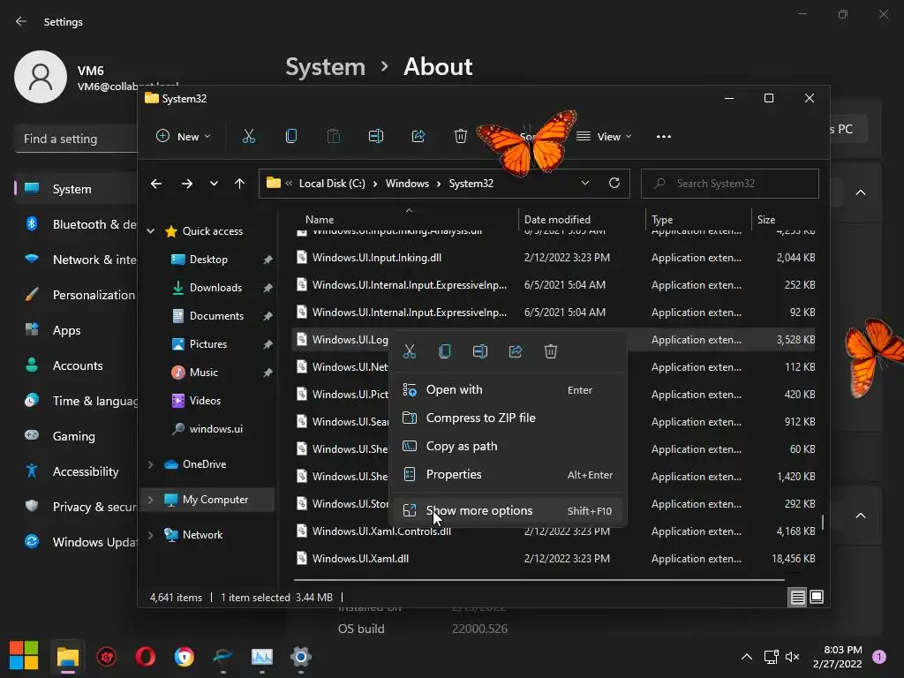The height and width of the screenshot is (678, 904).
Task: Go up one folder level
Action: 239,184
